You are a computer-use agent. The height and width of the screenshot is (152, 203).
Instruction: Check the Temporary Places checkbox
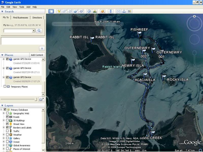click(x=5, y=86)
